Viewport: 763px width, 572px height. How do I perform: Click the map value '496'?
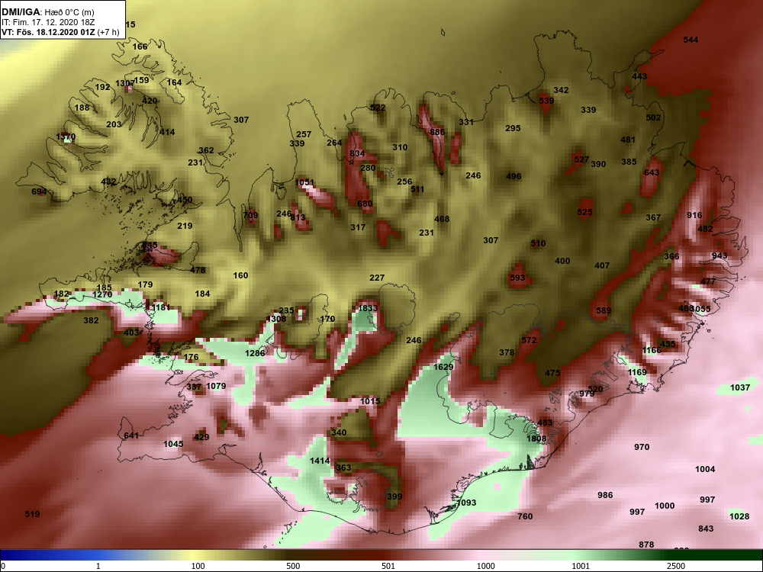(513, 176)
